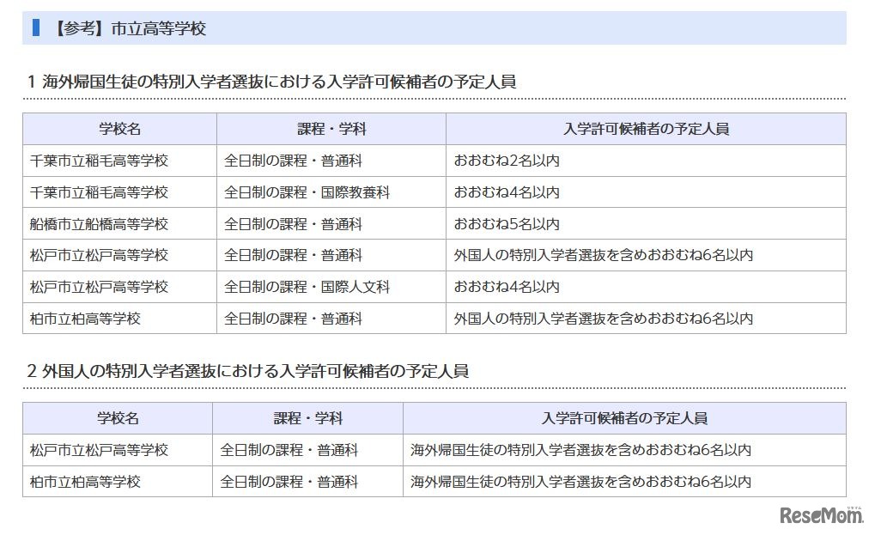Click the second table's 学校名 header
Image resolution: width=875 pixels, height=535 pixels.
click(117, 418)
